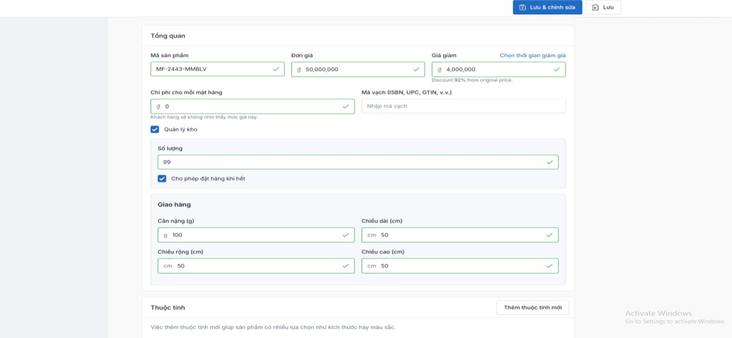
Task: Click the checkmark icon in Cân nặng field
Action: click(x=346, y=235)
